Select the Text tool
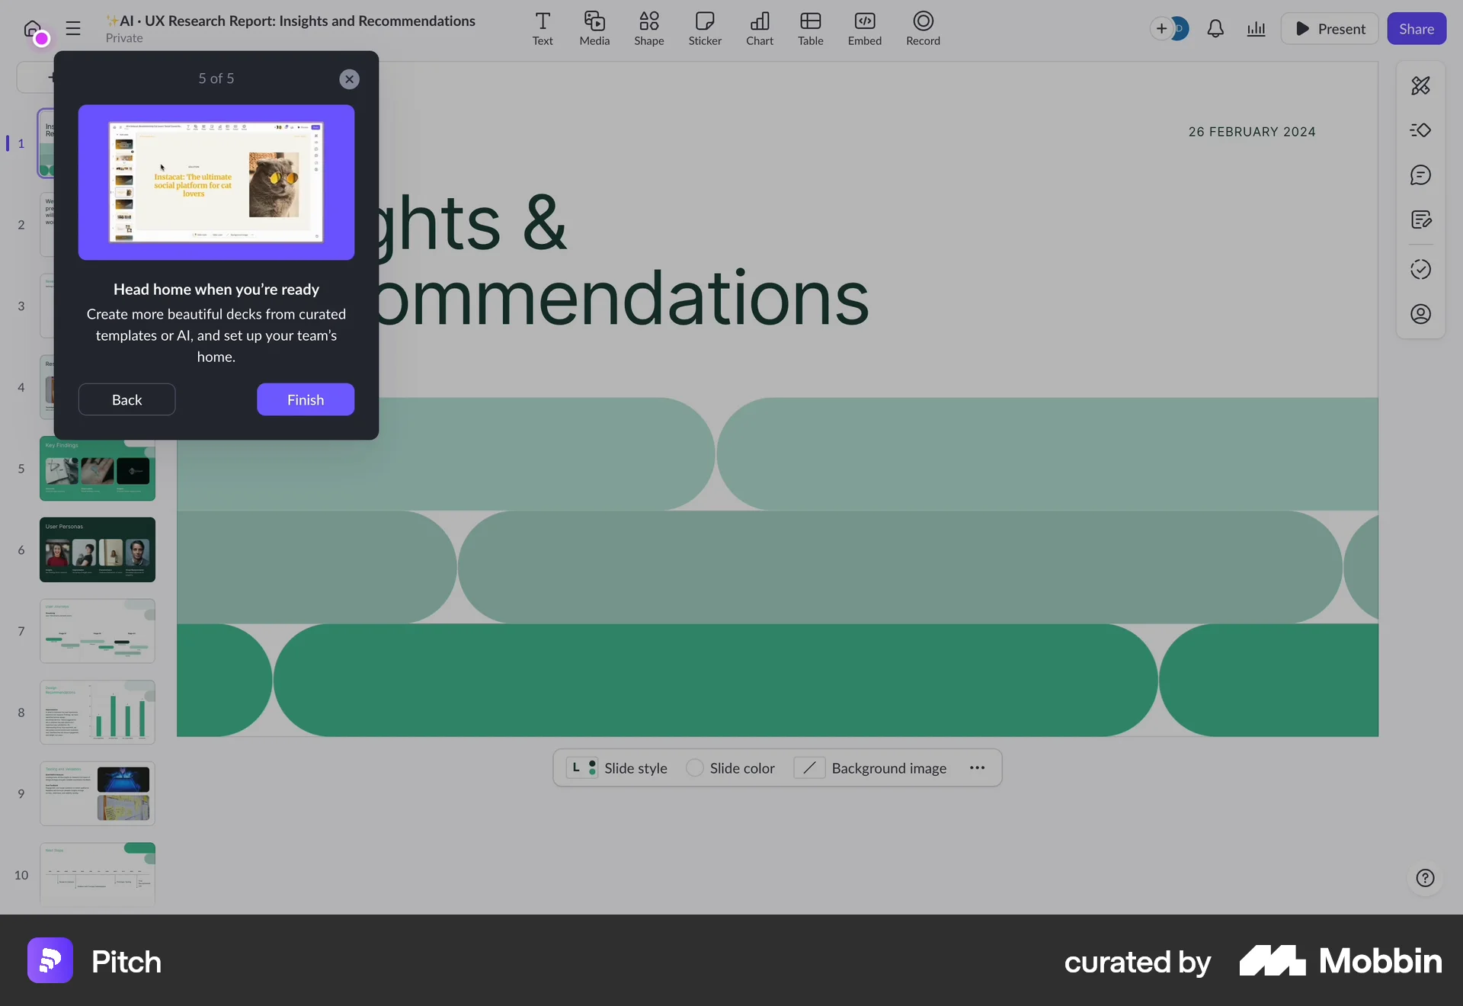Screen dimensions: 1463x1006 point(542,28)
